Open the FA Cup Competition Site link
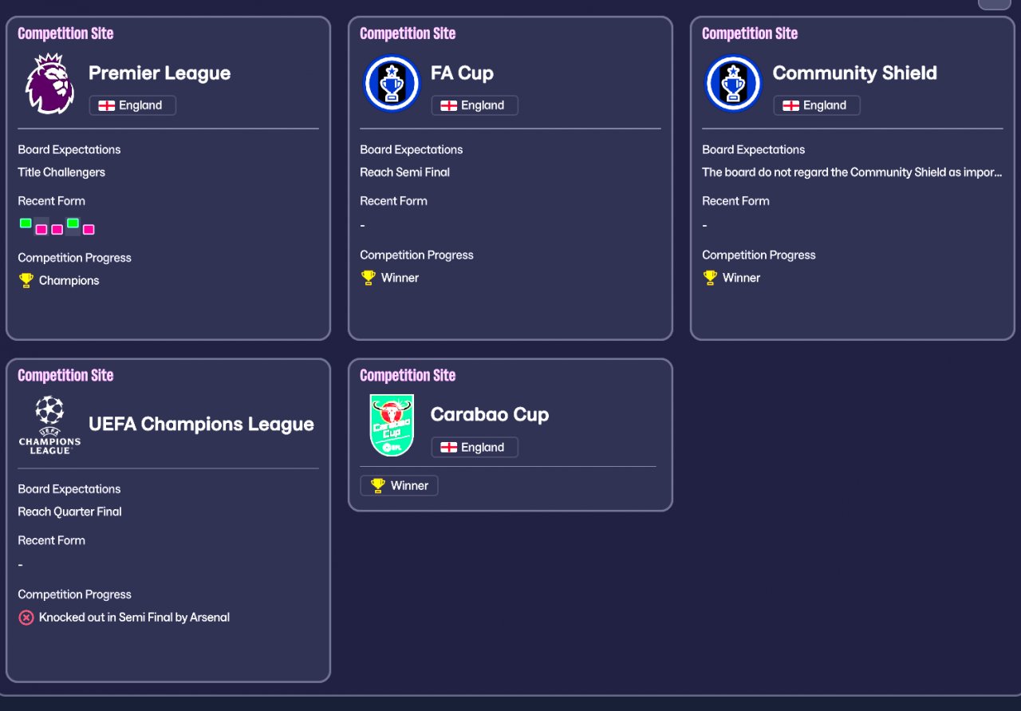 408,34
